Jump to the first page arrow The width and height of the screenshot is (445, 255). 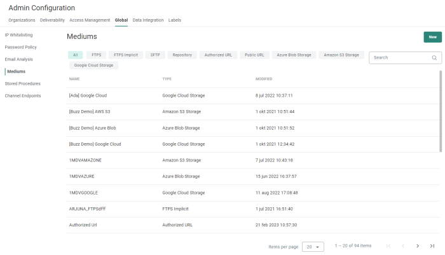388,246
